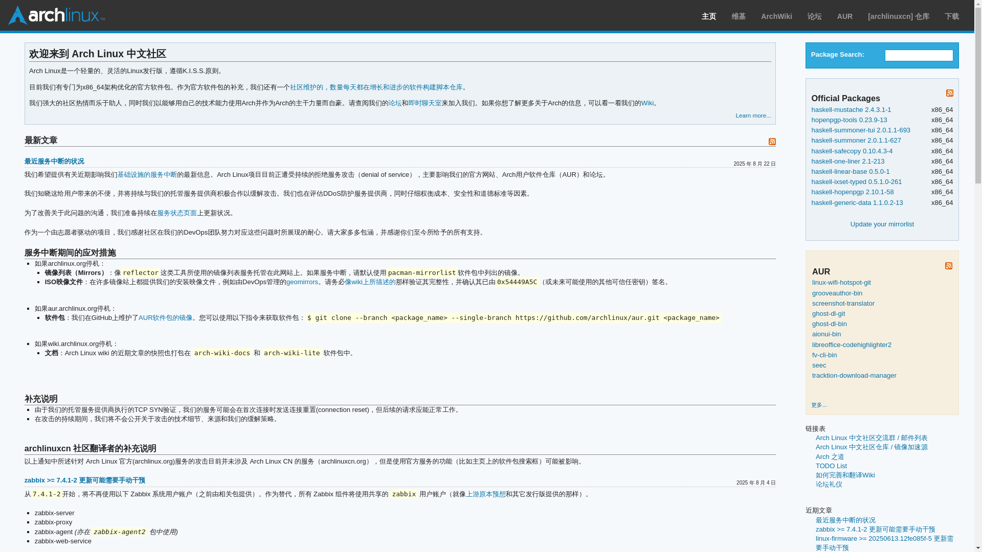Open the AUR软件包的镜像 link
The image size is (982, 552).
[165, 318]
